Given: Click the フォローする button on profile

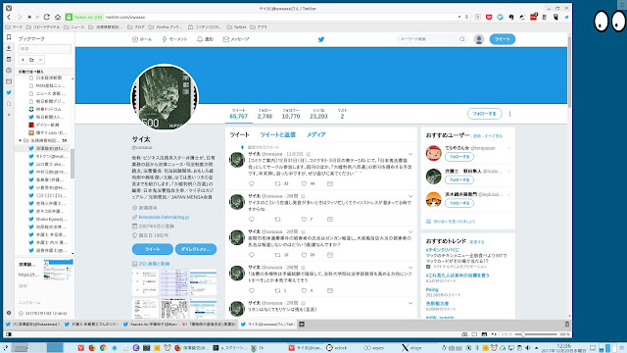Looking at the screenshot, I should point(484,114).
